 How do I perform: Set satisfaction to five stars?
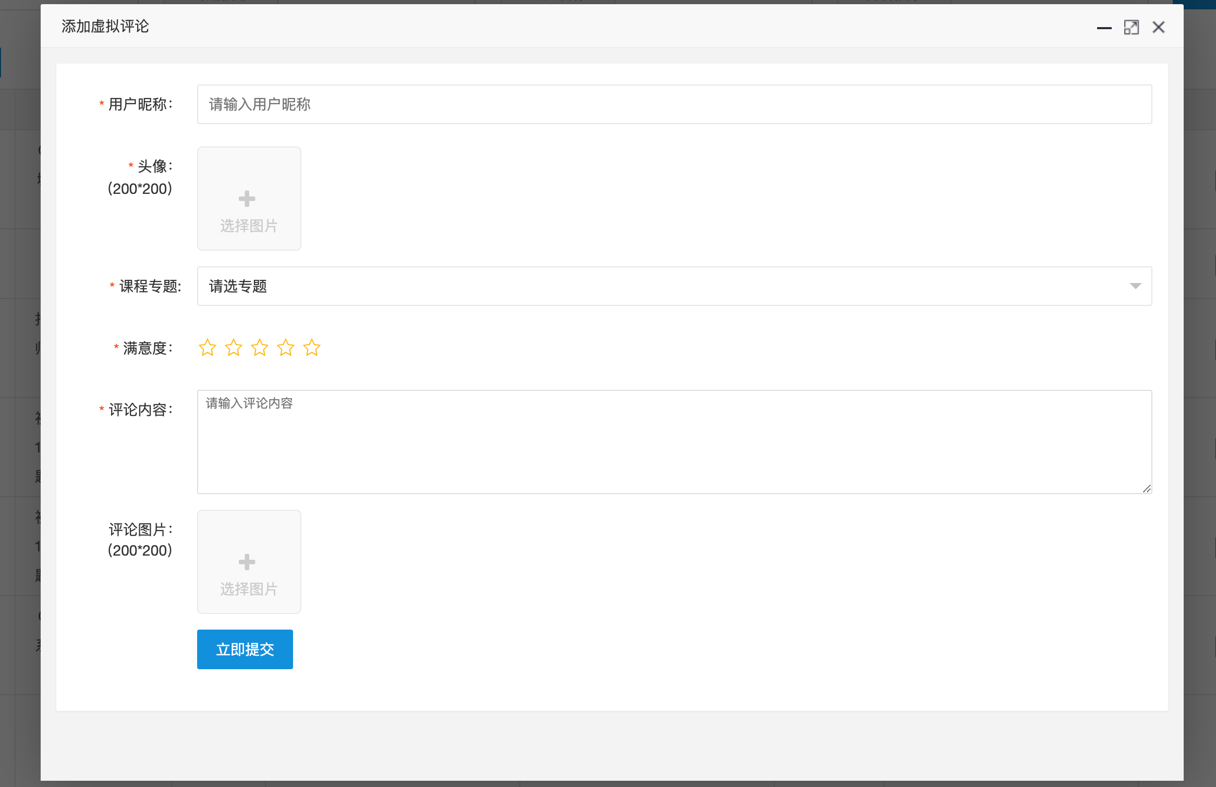coord(312,348)
